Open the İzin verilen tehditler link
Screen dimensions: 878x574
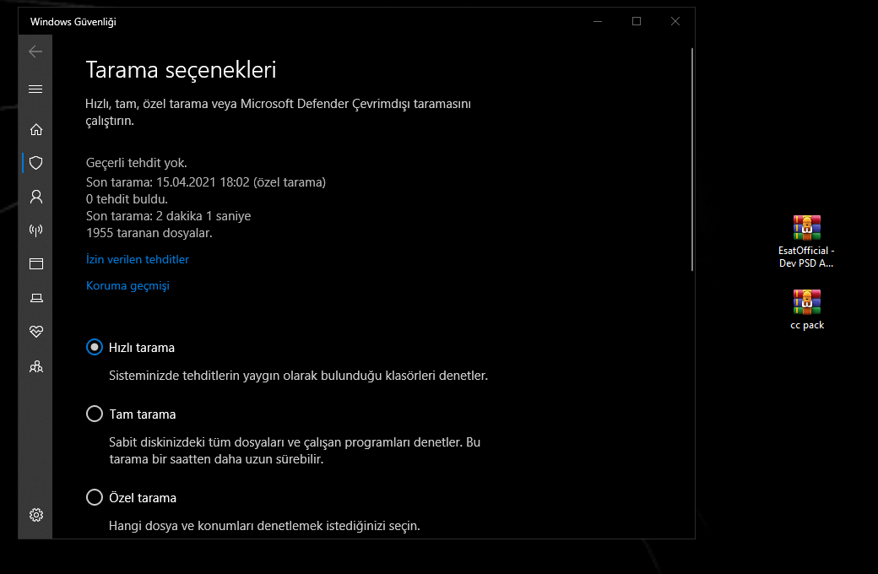click(137, 259)
